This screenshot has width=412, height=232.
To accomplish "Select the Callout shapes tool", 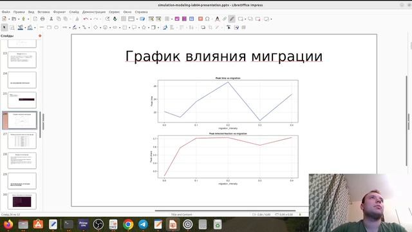I will (134, 27).
